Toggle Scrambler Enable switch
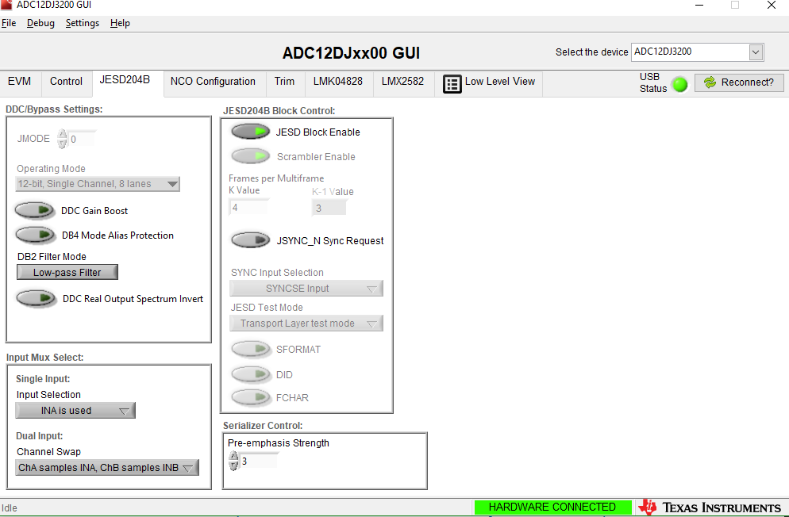Viewport: 789px width, 517px height. click(x=250, y=156)
